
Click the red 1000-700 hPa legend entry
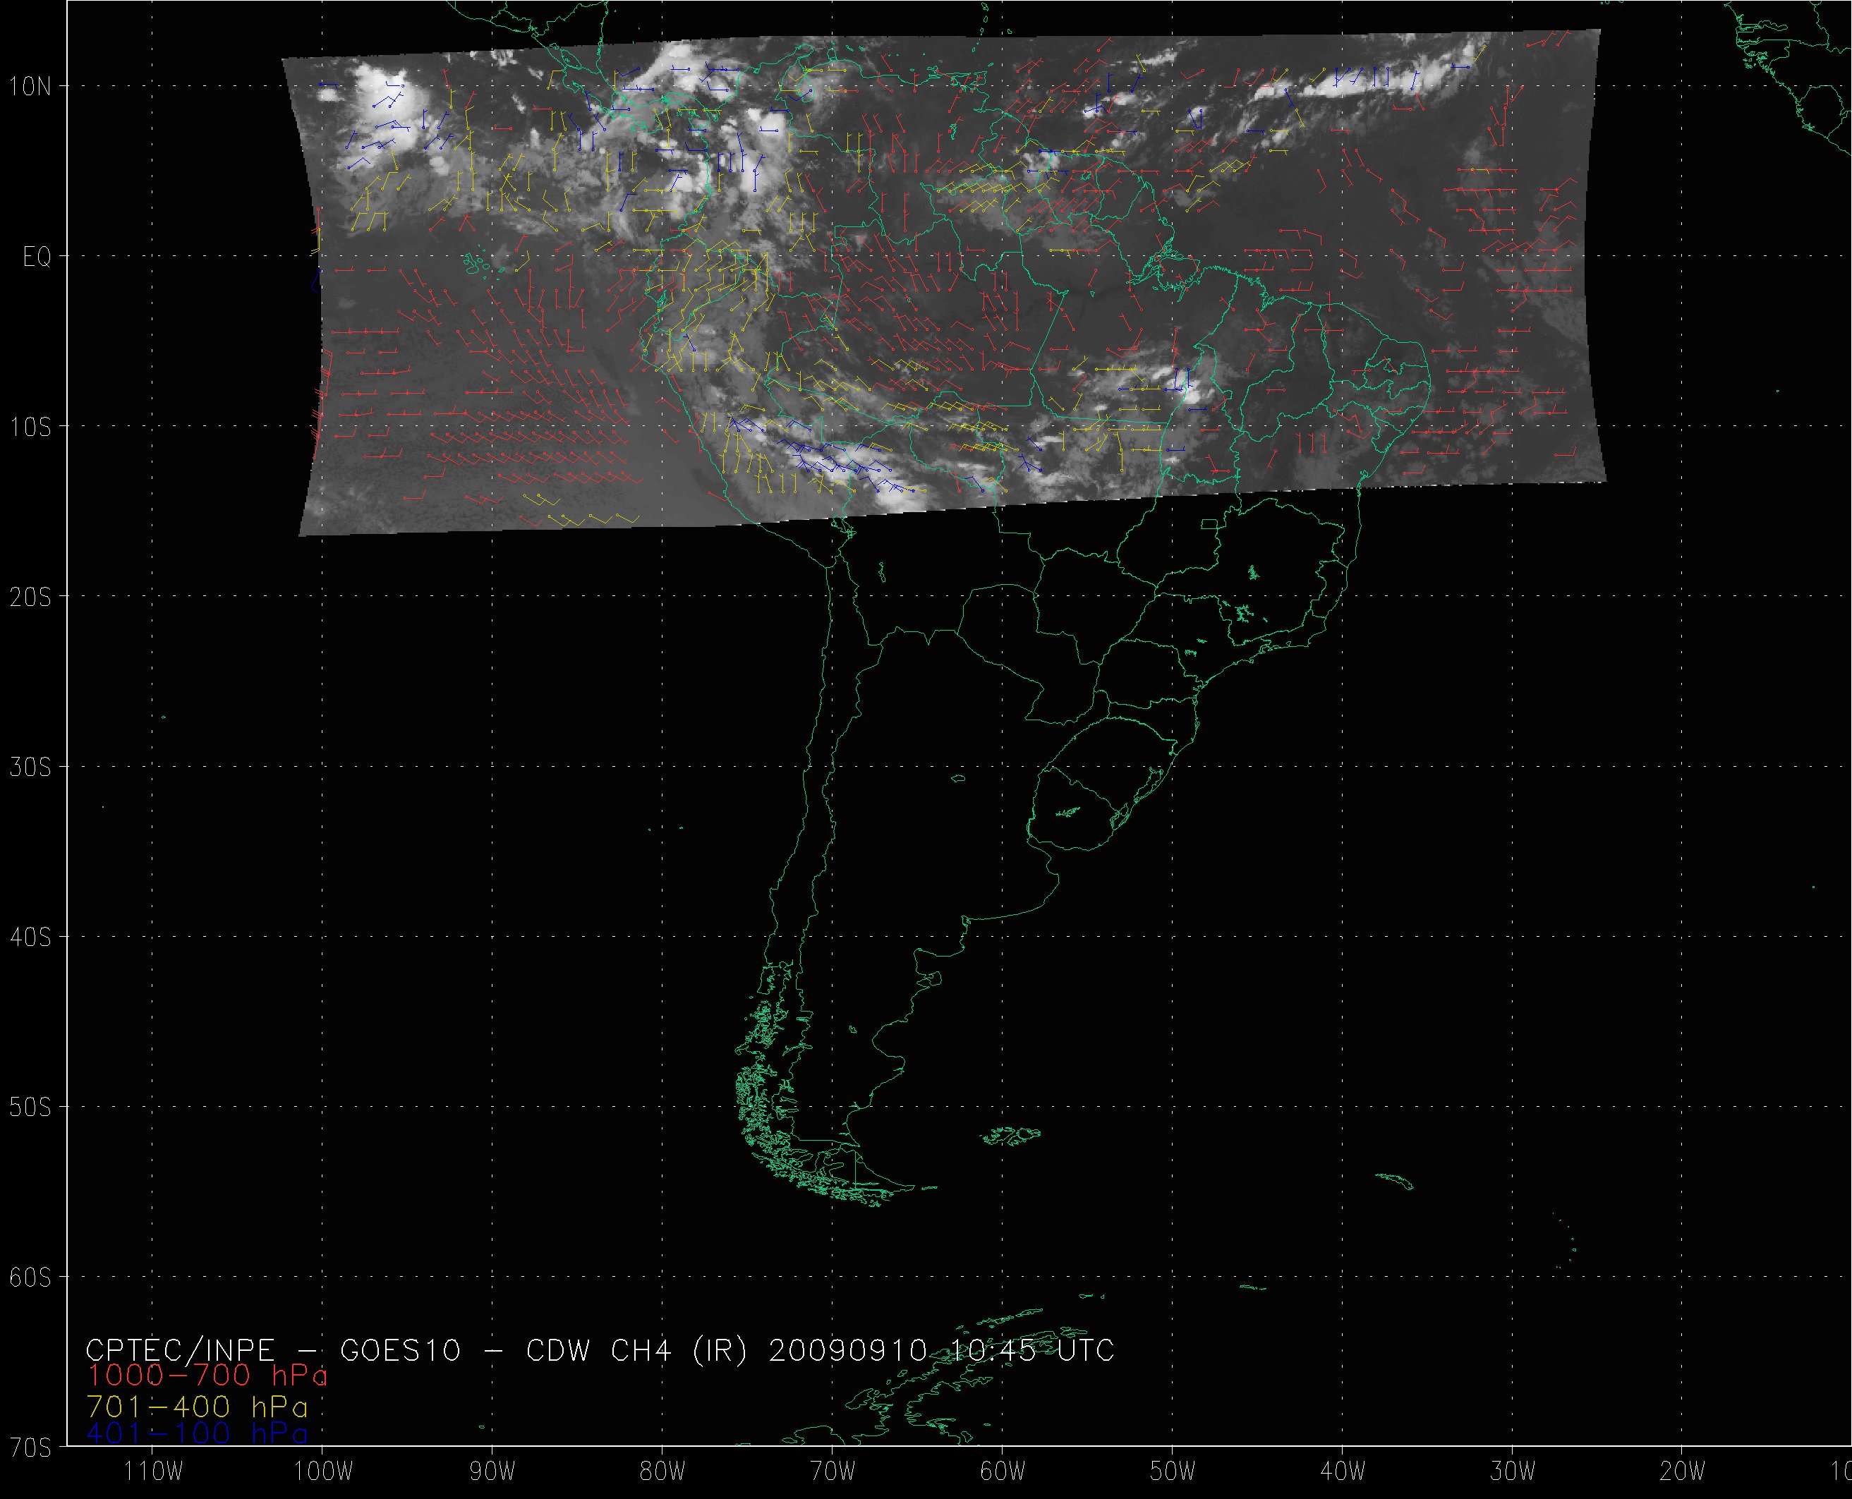tap(207, 1376)
